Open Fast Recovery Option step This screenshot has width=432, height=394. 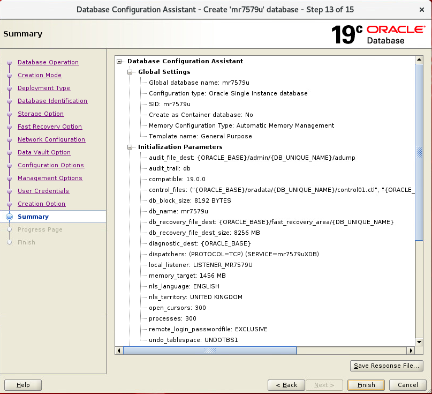tap(50, 127)
